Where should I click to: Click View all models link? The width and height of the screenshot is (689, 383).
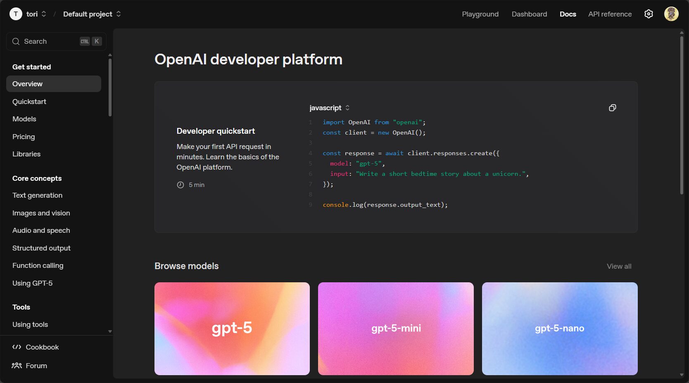(619, 266)
